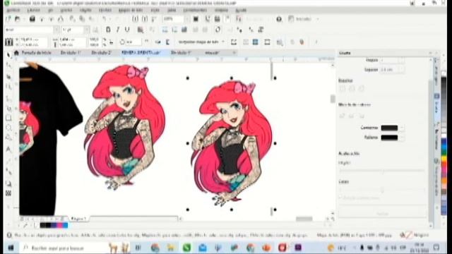The image size is (452, 254).
Task: Select the Crop tool in the toolbox
Action: point(8,77)
